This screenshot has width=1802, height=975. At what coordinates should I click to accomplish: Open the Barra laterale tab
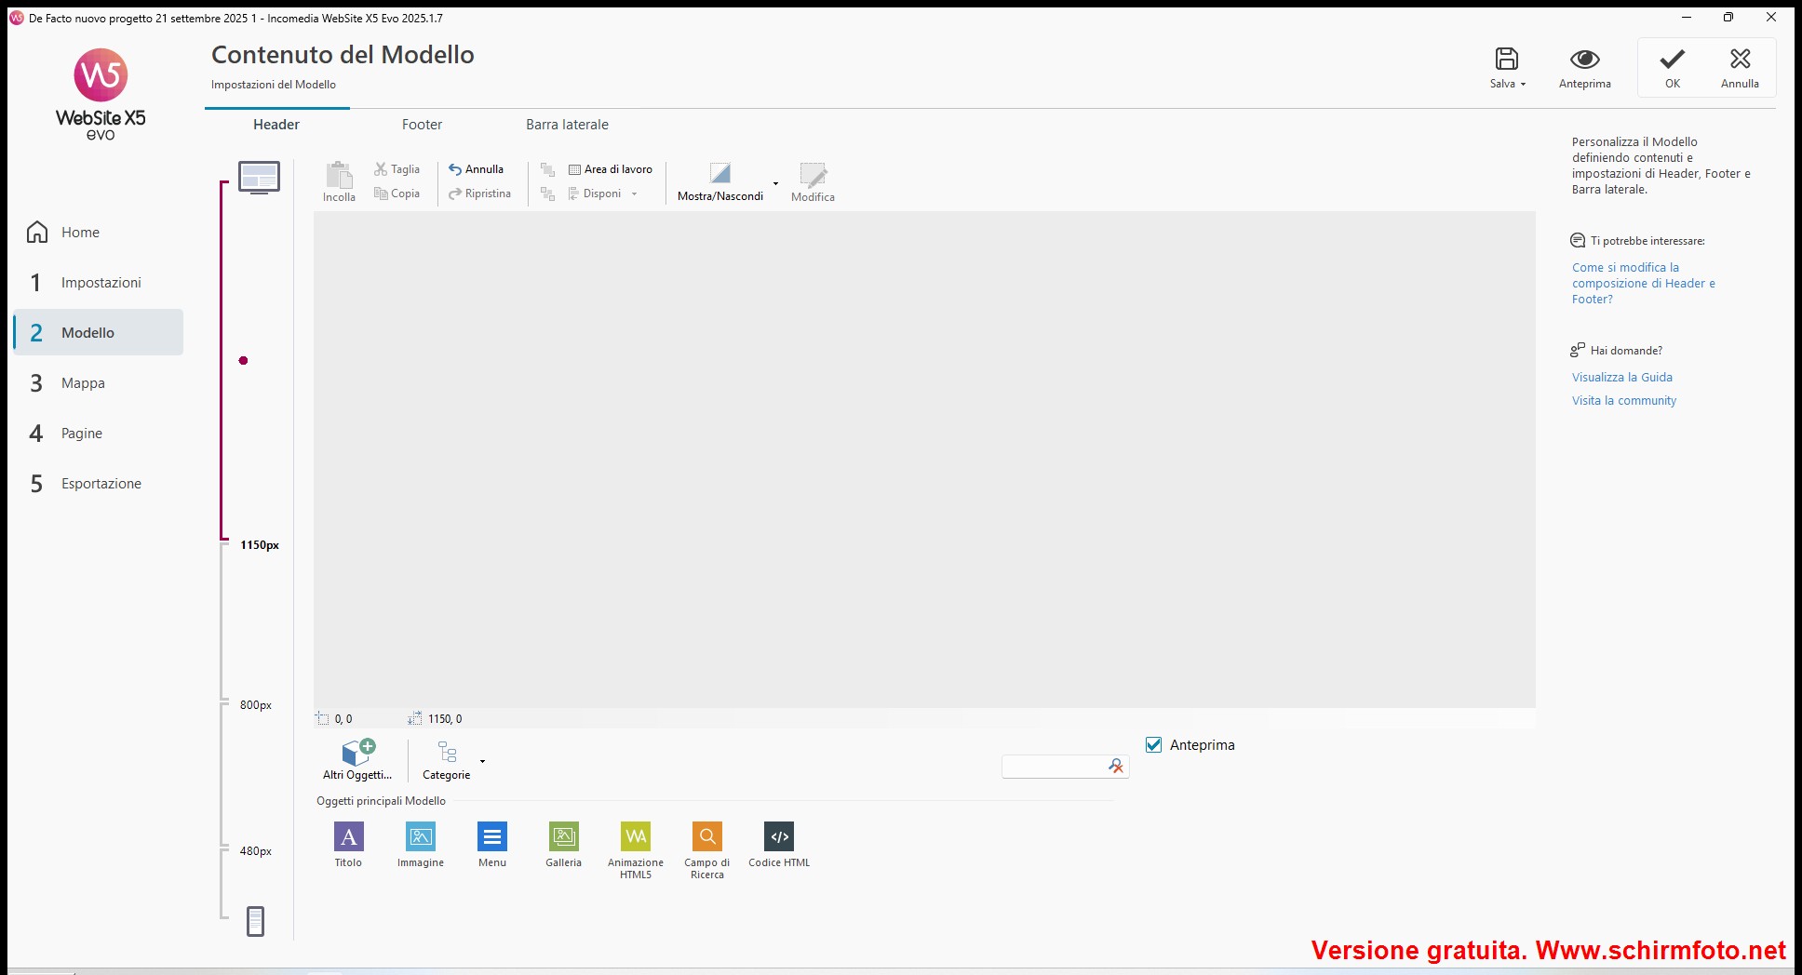click(x=567, y=125)
